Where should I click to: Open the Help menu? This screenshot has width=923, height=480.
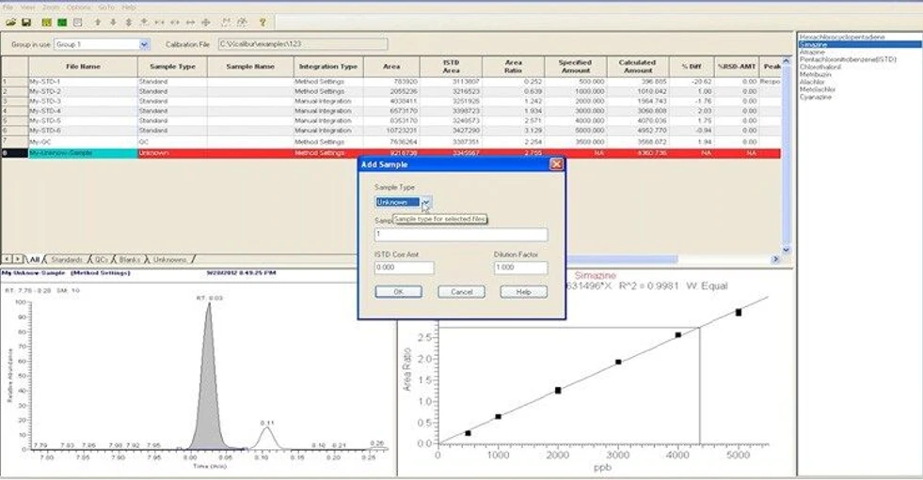pos(128,8)
